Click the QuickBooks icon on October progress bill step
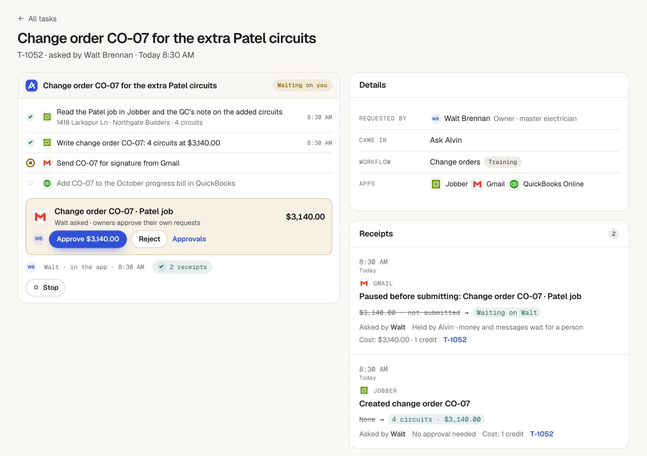The height and width of the screenshot is (456, 647). coord(47,183)
